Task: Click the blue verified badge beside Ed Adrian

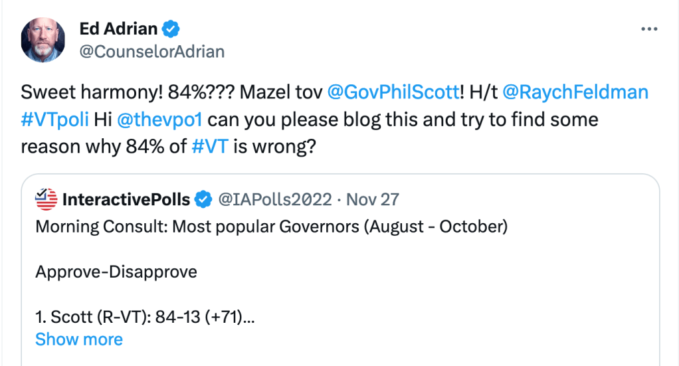Action: click(x=172, y=29)
